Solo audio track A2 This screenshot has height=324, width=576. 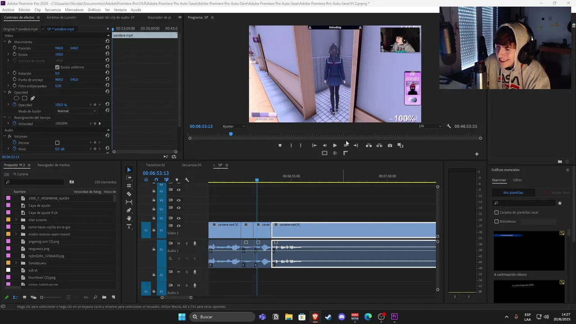[187, 272]
